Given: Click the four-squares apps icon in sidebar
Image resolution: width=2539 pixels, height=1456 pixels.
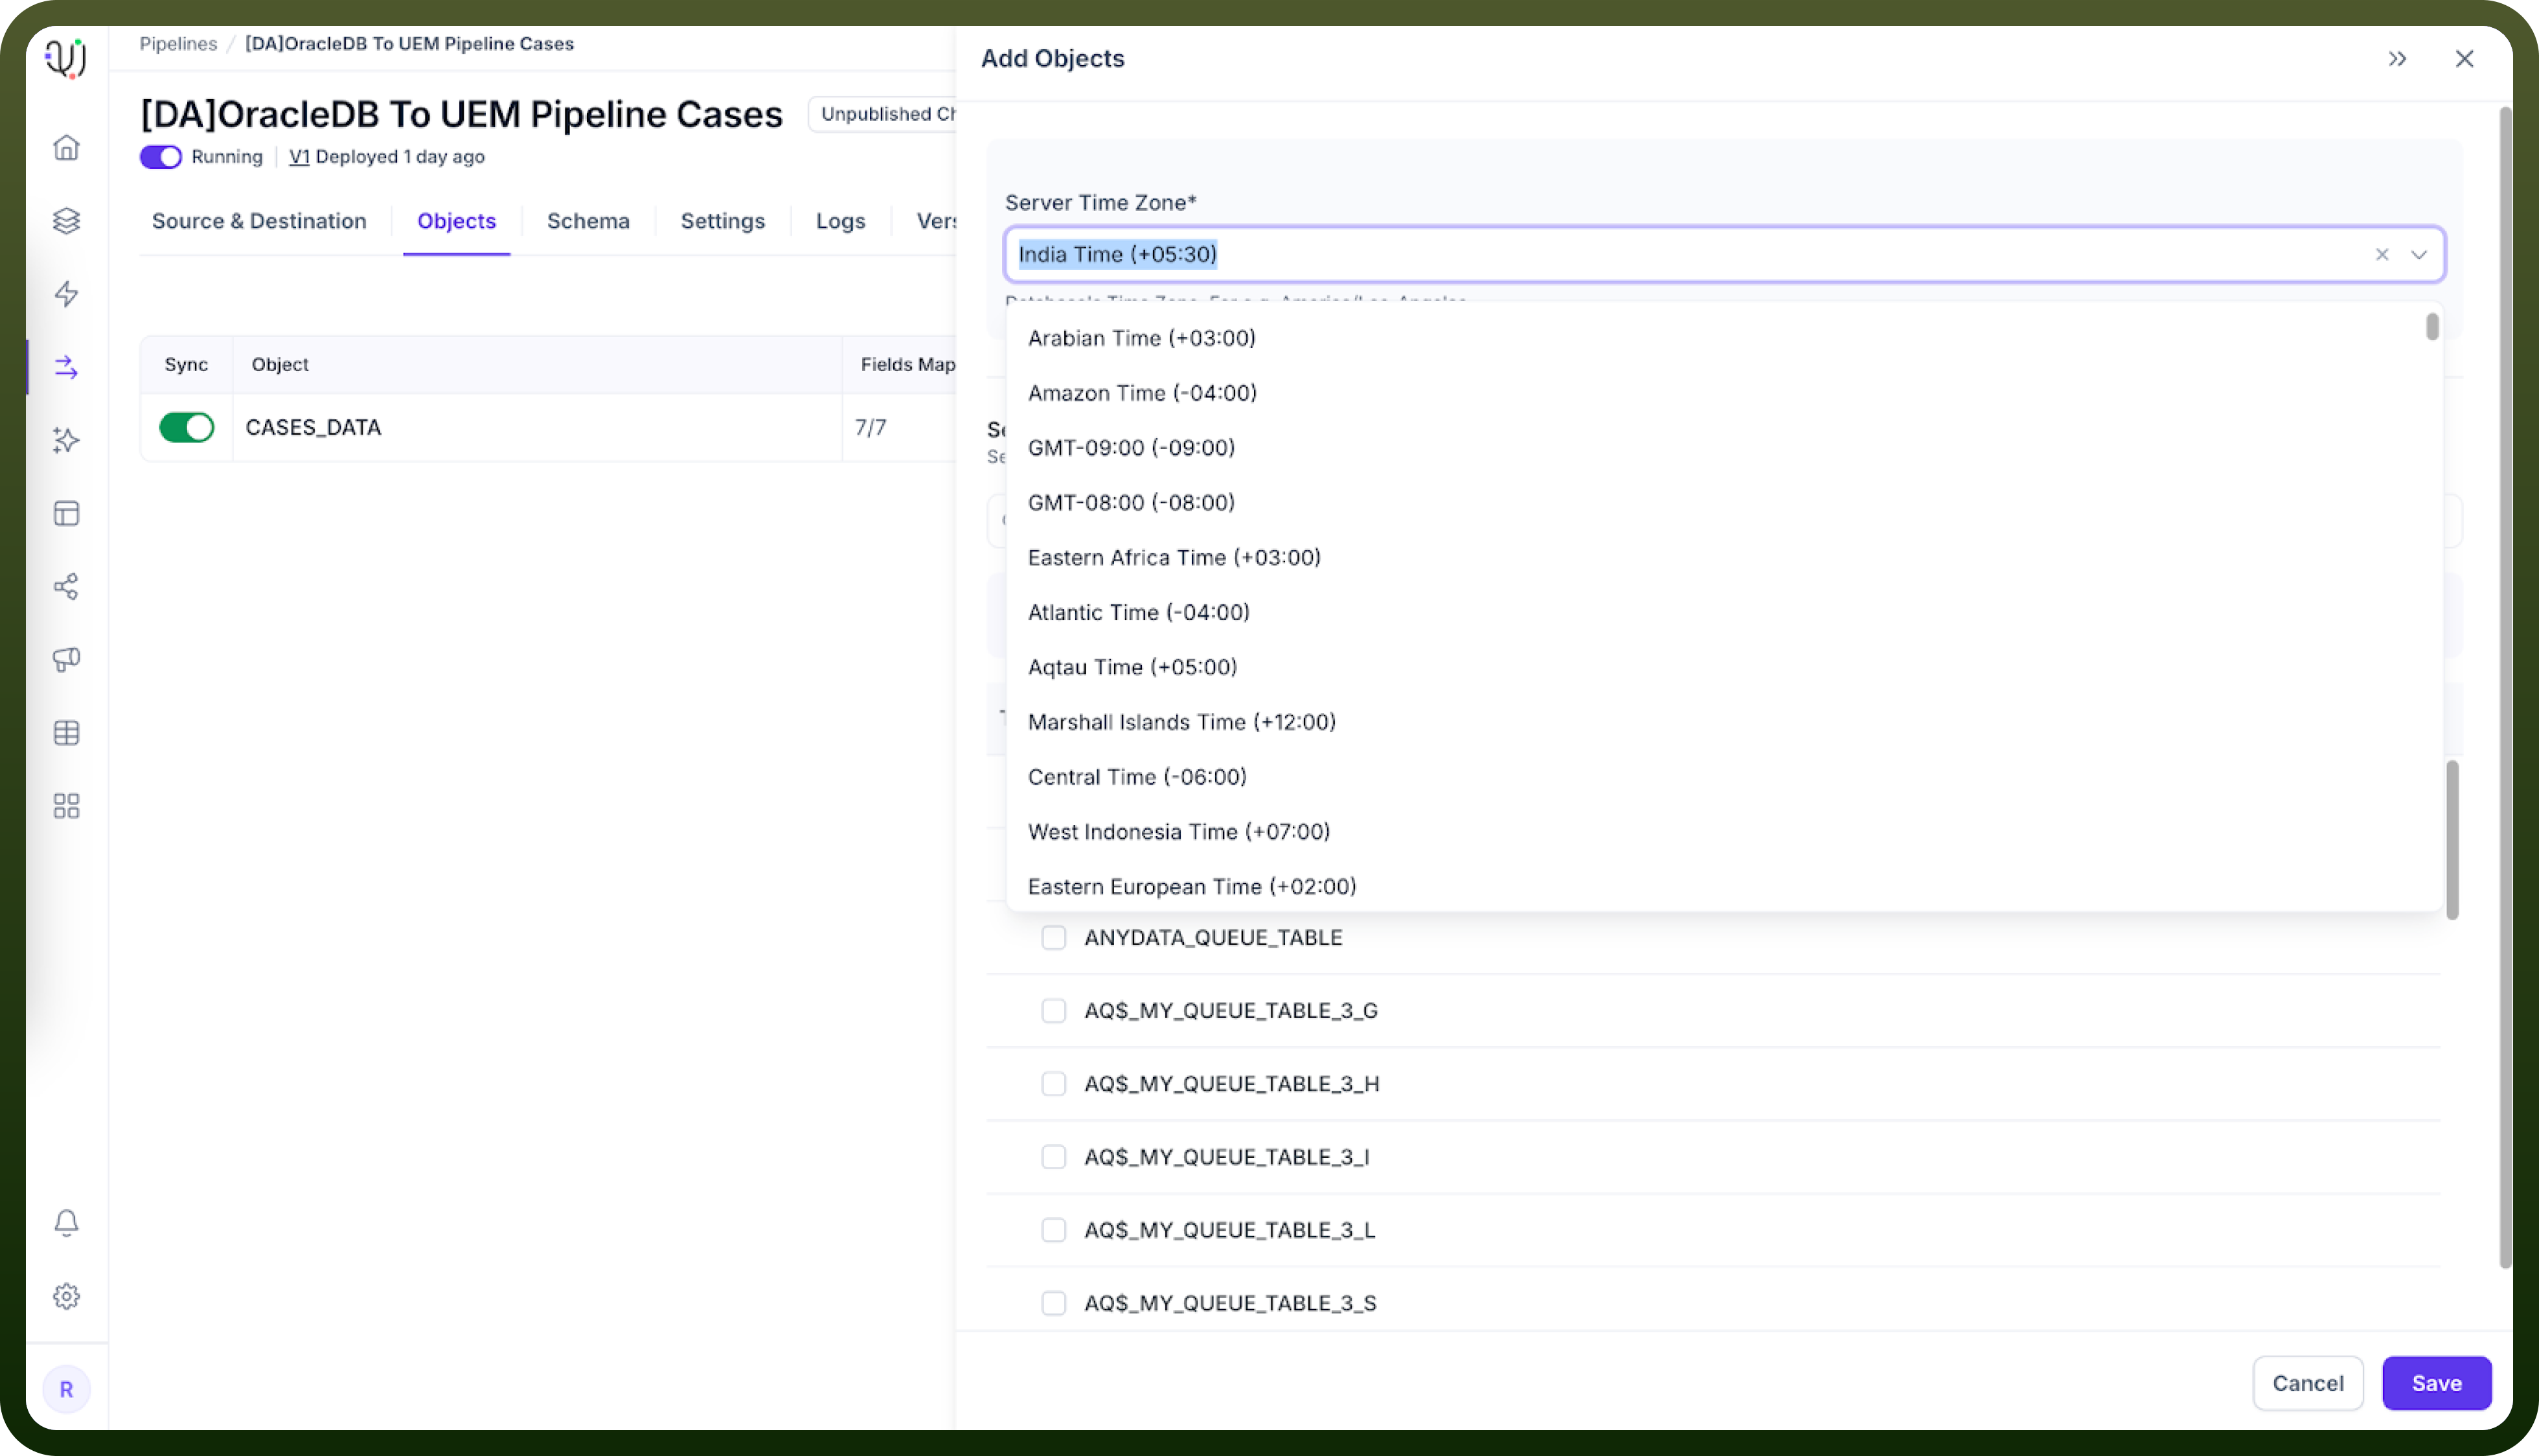Looking at the screenshot, I should pos(66,806).
